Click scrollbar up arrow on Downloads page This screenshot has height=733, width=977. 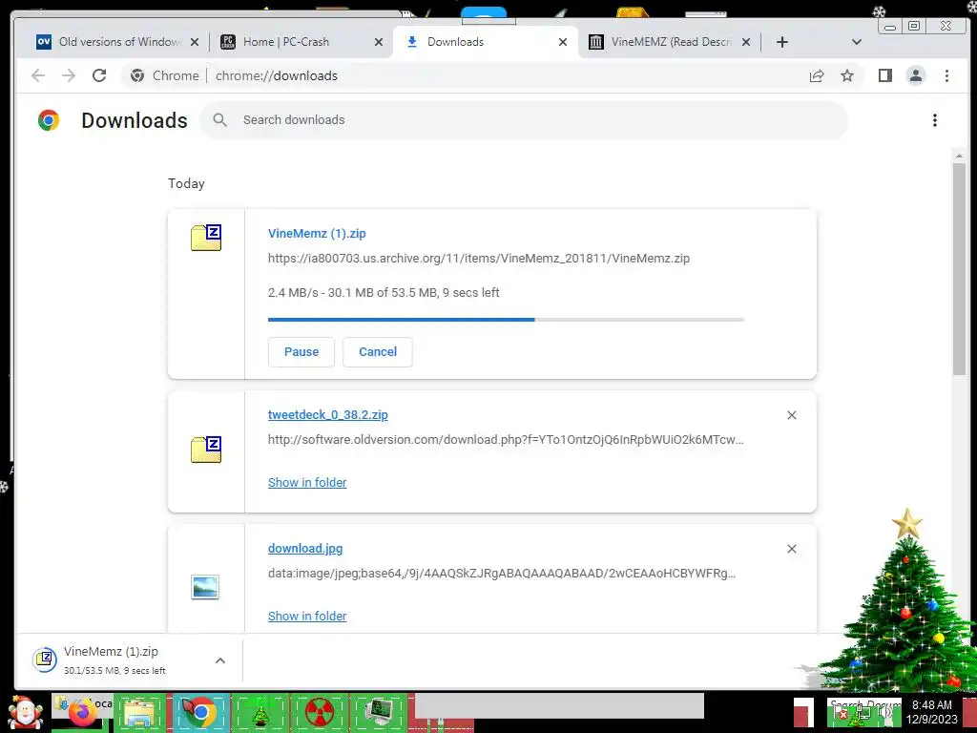pos(959,156)
